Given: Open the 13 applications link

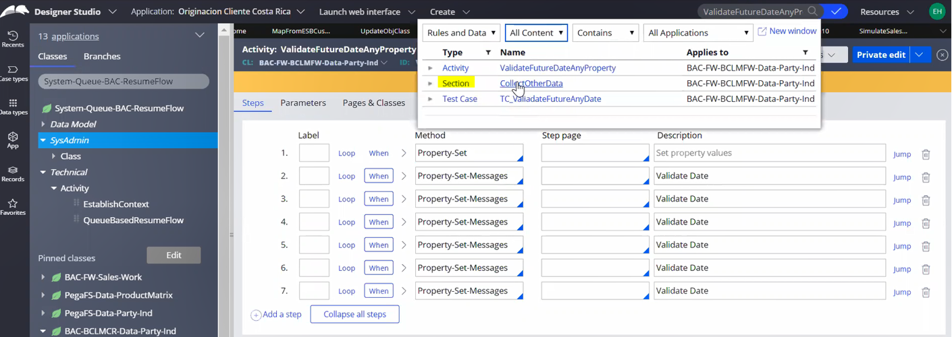Looking at the screenshot, I should coord(75,36).
